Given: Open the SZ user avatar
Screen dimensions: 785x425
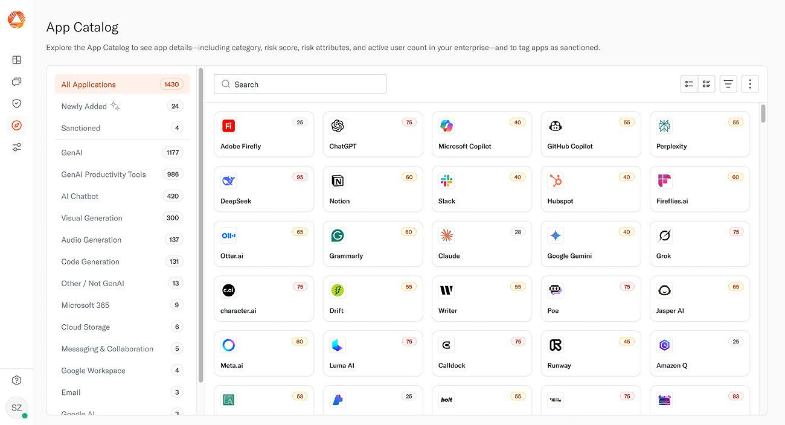Looking at the screenshot, I should (x=17, y=408).
